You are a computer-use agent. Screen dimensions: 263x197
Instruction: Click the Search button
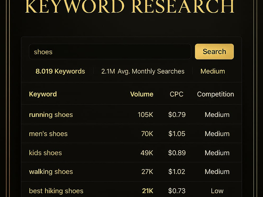(x=214, y=51)
